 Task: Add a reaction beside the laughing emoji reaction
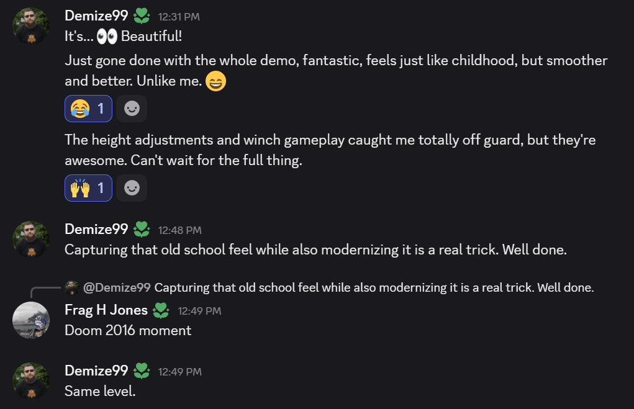point(132,109)
